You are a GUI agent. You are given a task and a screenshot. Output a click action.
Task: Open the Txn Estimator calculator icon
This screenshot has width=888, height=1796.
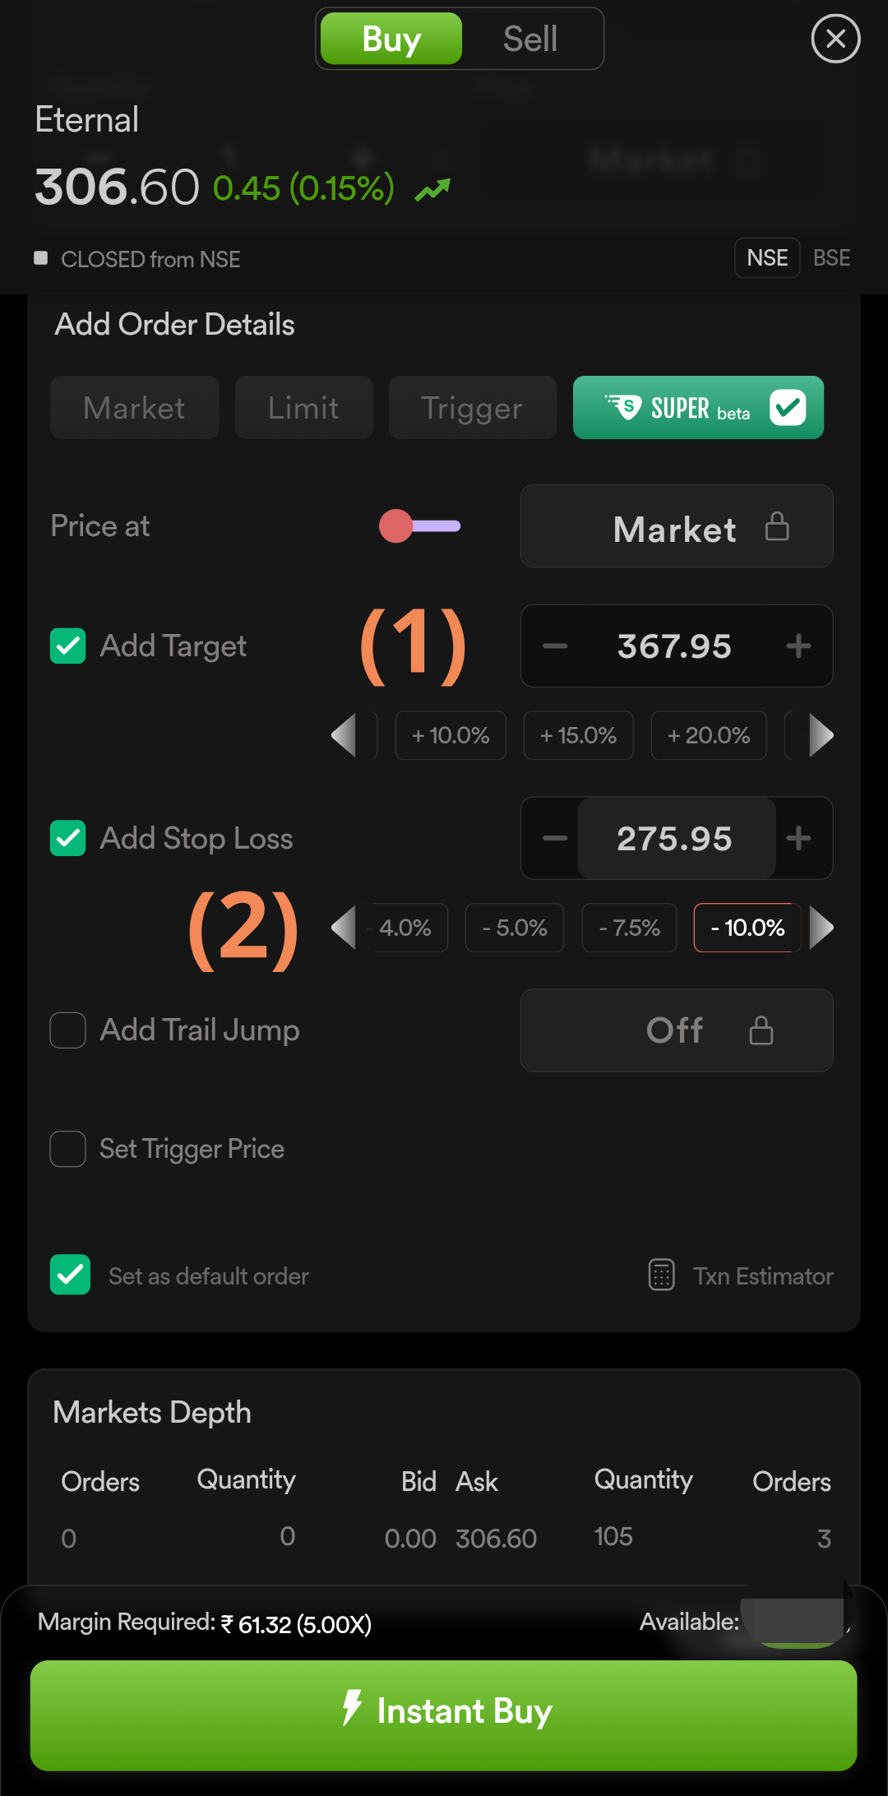[x=662, y=1275]
